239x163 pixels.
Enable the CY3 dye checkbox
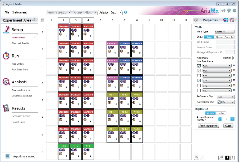[x=199, y=85]
